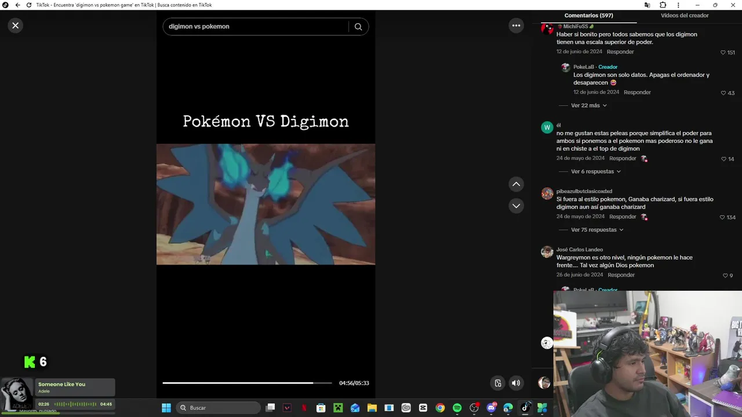Screen dimensions: 742x417
Task: Open File Explorer from the taskbar
Action: 372,408
